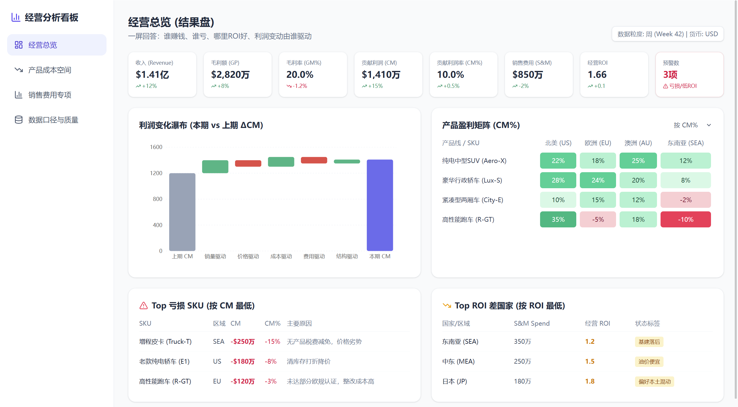Select the 经营ROI KPI card
Viewport: 738px width, 407px height.
click(x=614, y=75)
